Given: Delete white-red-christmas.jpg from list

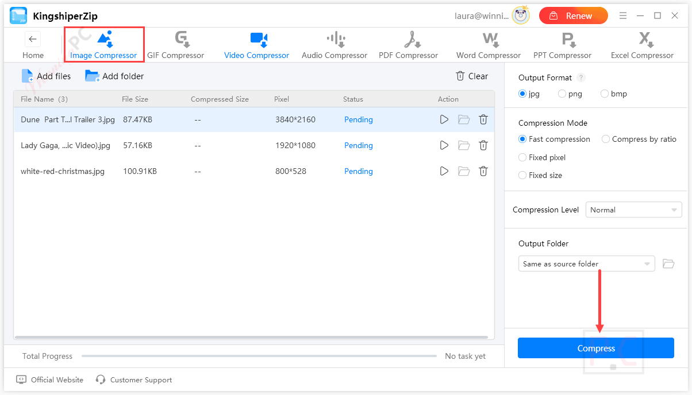Looking at the screenshot, I should tap(483, 171).
